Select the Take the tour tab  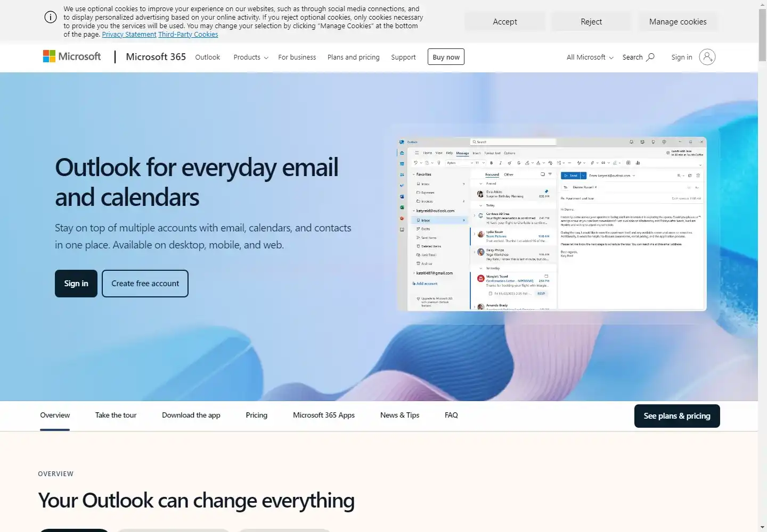tap(116, 415)
